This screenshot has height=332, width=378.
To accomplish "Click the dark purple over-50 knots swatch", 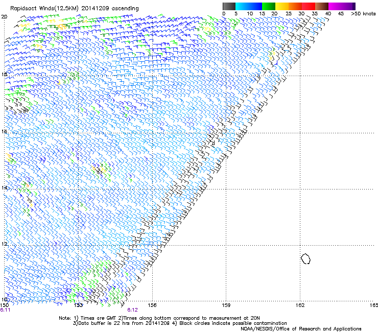I will tap(354, 6).
